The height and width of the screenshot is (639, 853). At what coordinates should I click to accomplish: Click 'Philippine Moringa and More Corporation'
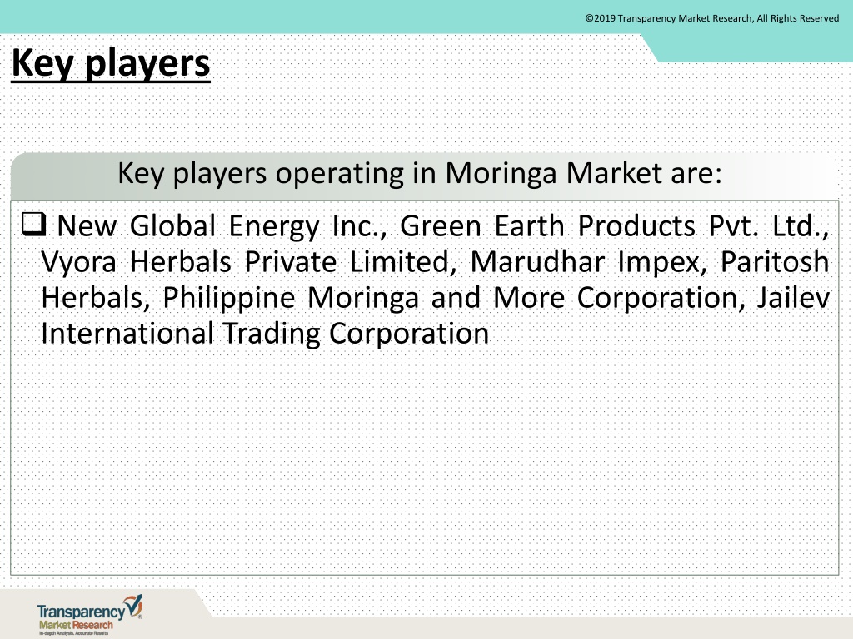click(x=454, y=299)
